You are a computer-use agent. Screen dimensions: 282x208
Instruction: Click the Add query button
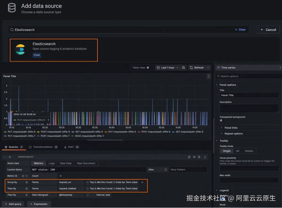pos(13,204)
